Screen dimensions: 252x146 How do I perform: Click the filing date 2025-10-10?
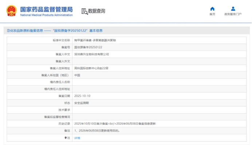tap(82, 96)
